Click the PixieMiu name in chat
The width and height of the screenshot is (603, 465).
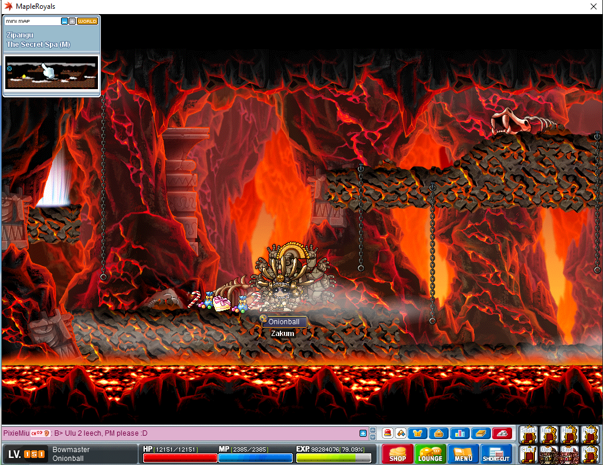coord(16,433)
